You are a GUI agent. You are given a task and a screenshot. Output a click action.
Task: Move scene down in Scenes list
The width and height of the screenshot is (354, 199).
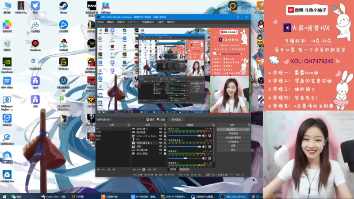[x=114, y=169]
